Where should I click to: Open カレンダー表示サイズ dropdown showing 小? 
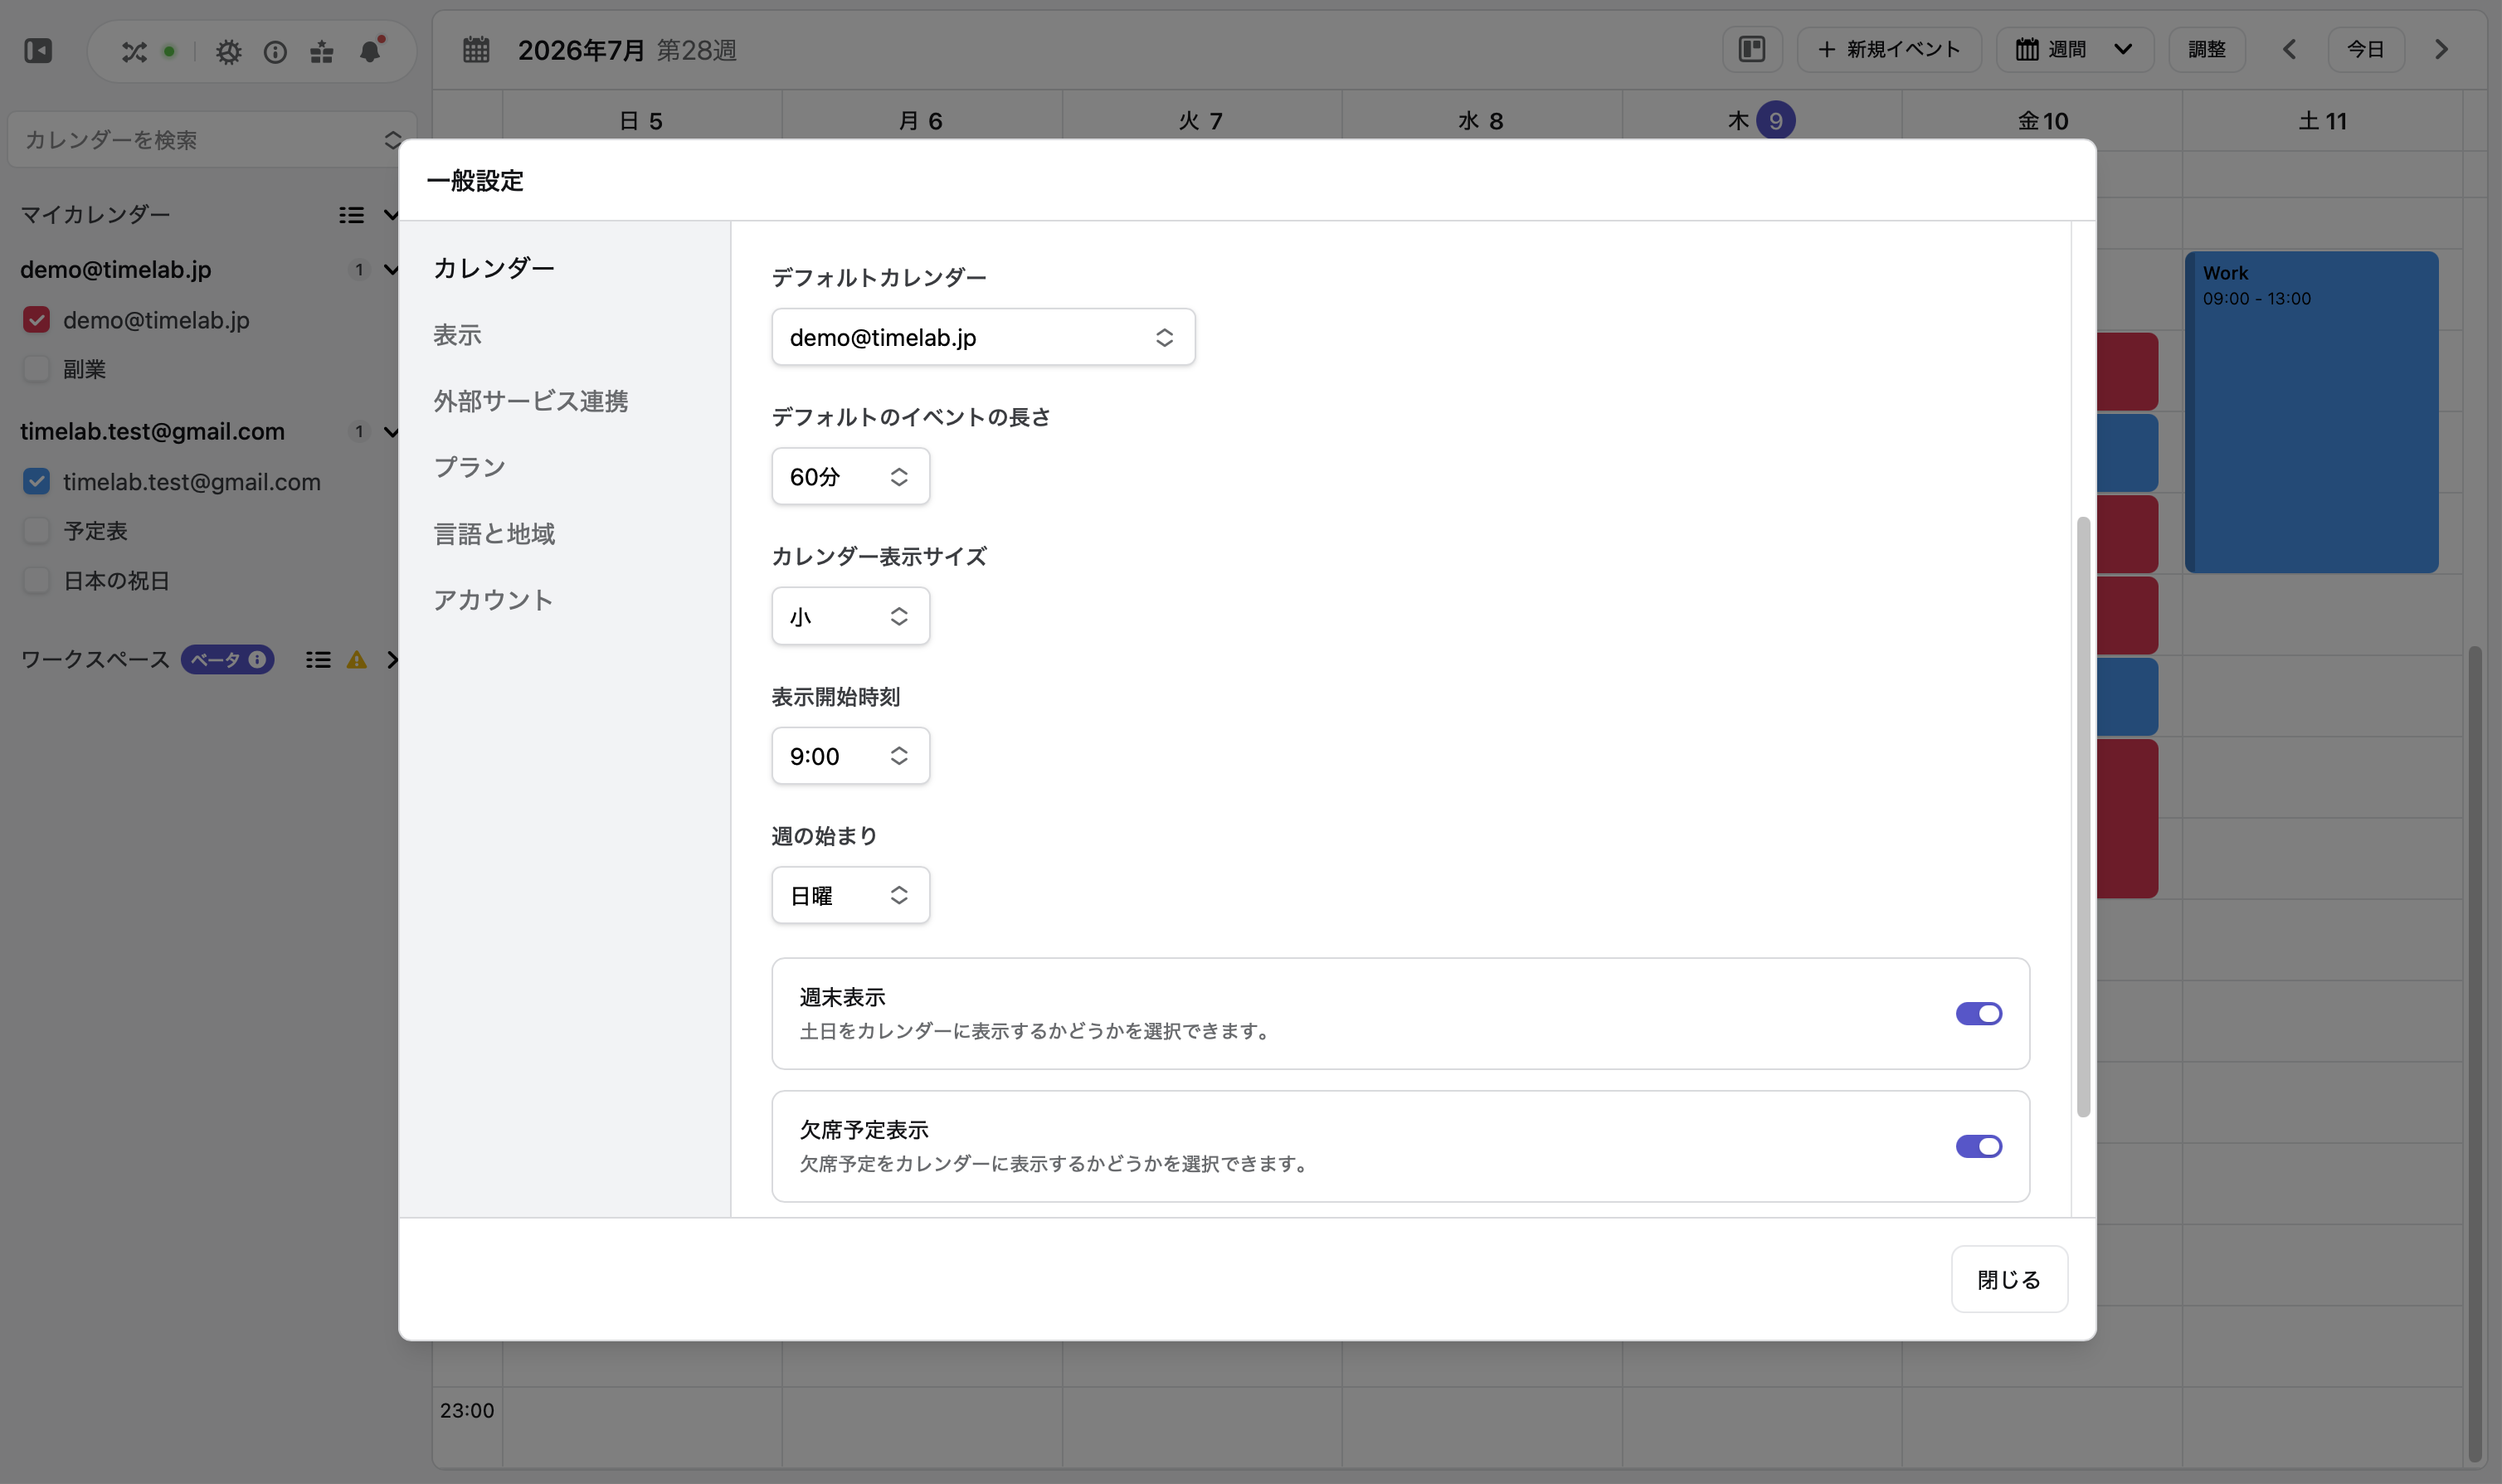coord(850,616)
